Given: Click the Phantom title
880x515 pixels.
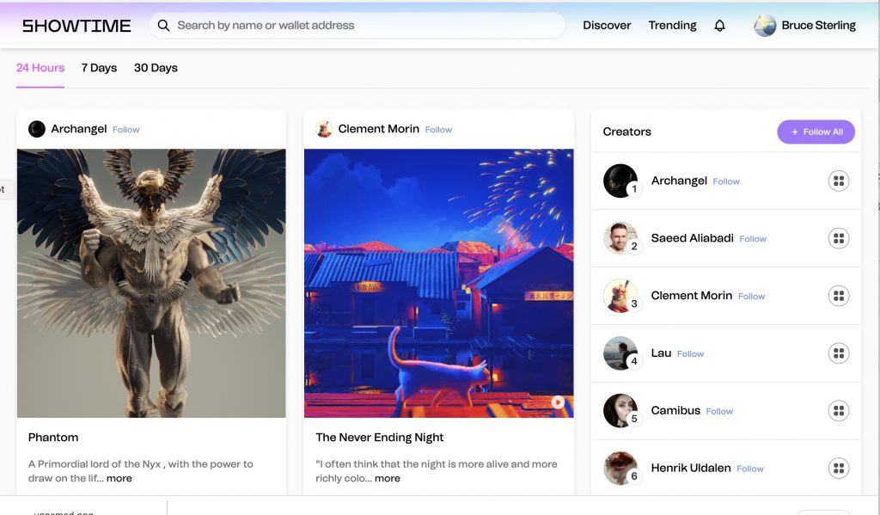Looking at the screenshot, I should pyautogui.click(x=53, y=437).
